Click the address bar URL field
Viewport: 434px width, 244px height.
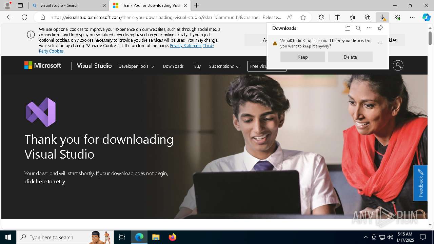pyautogui.click(x=165, y=17)
